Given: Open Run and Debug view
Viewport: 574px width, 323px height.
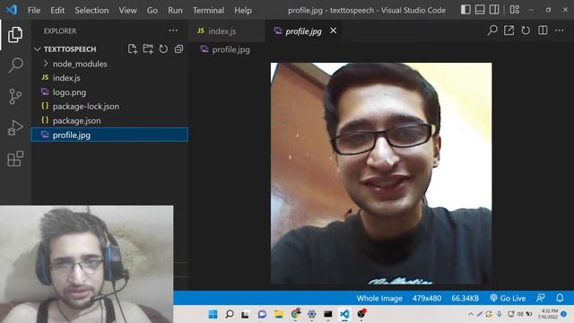Looking at the screenshot, I should point(15,127).
